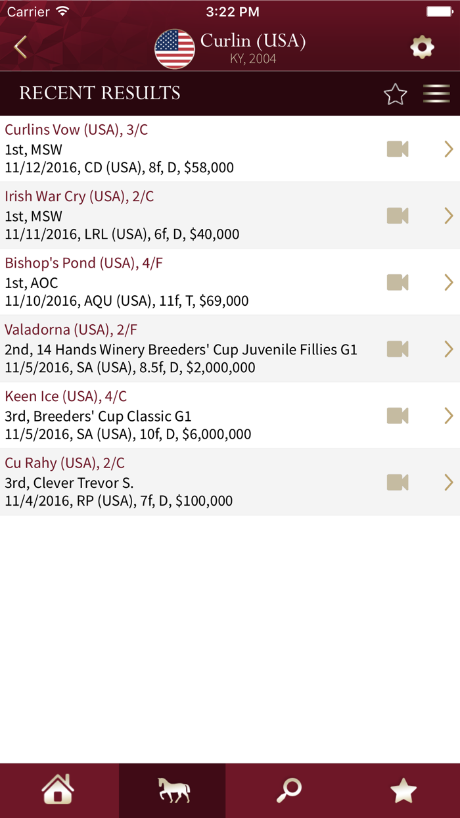Tap the American flag avatar for Curlin

pyautogui.click(x=173, y=48)
